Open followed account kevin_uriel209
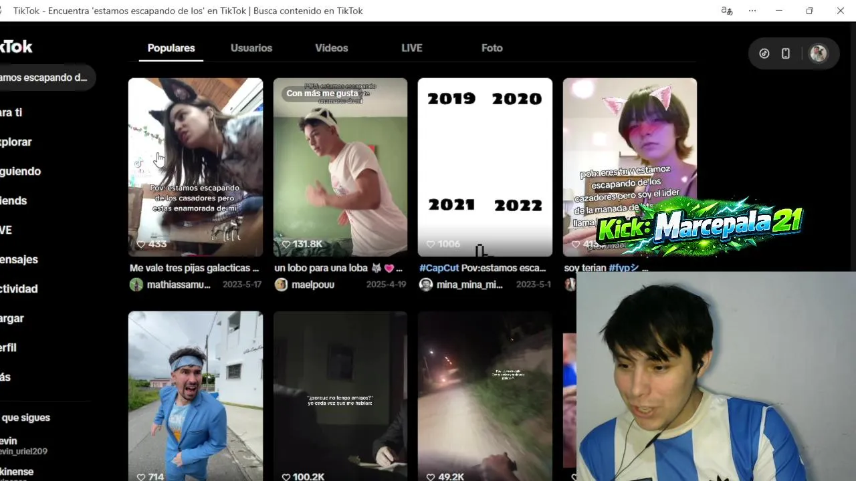 click(23, 446)
